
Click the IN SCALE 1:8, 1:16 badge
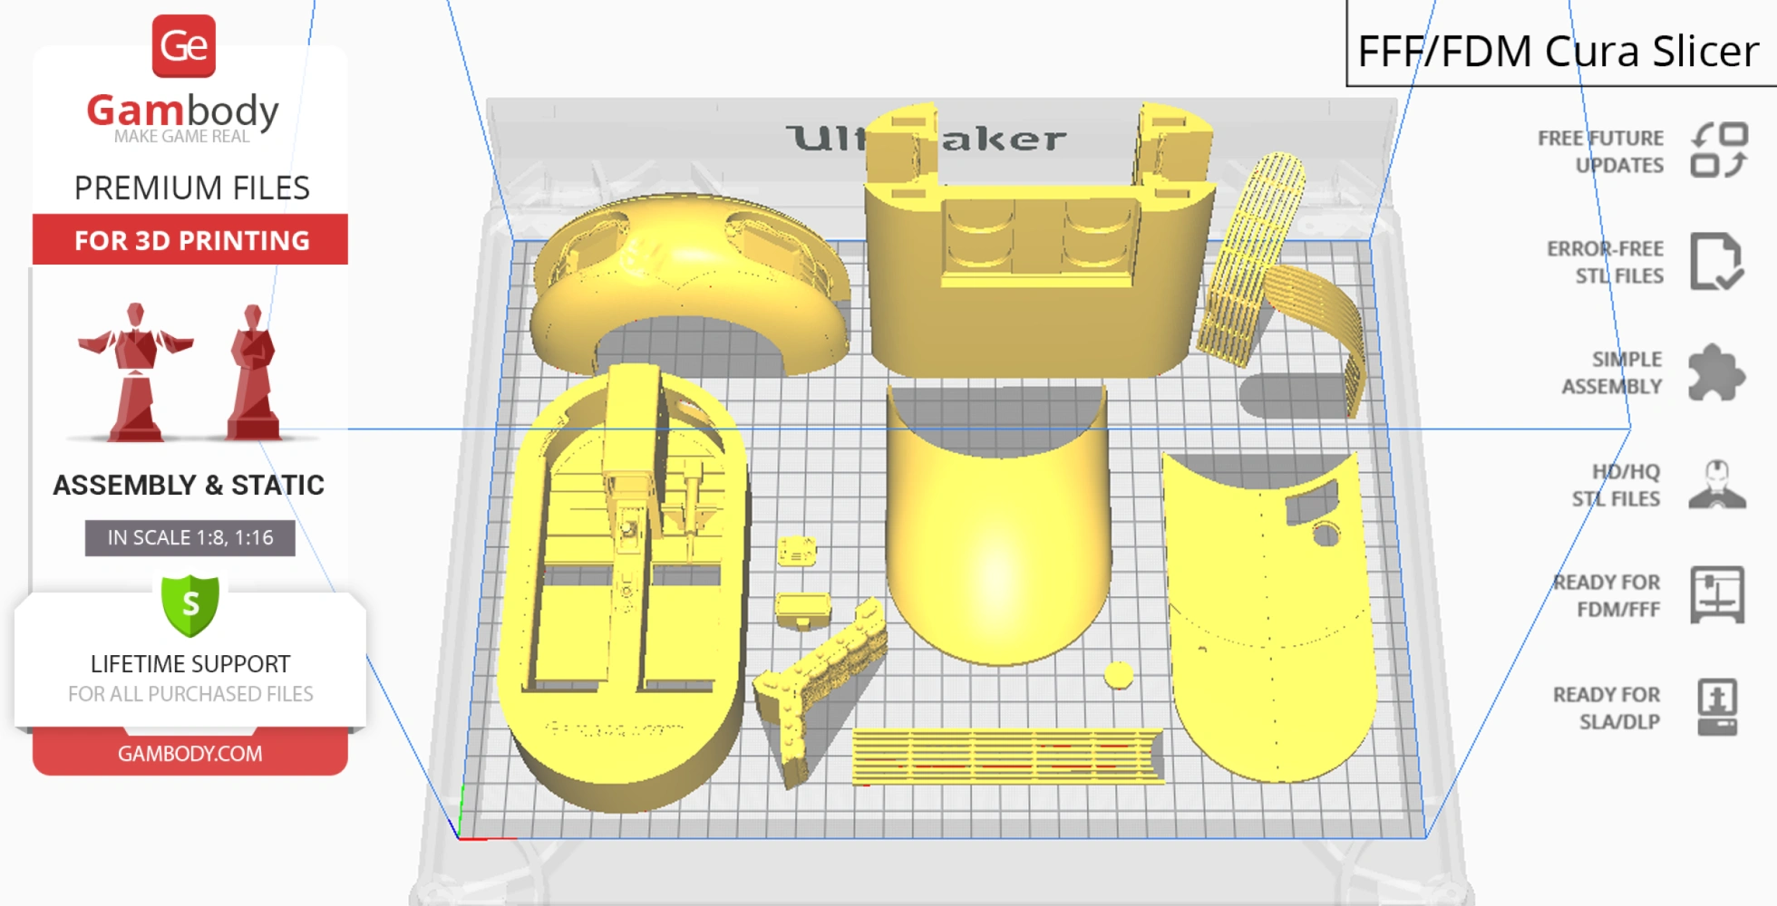point(190,537)
